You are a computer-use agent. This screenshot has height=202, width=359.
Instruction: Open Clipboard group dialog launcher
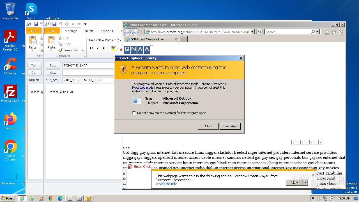tap(84, 56)
